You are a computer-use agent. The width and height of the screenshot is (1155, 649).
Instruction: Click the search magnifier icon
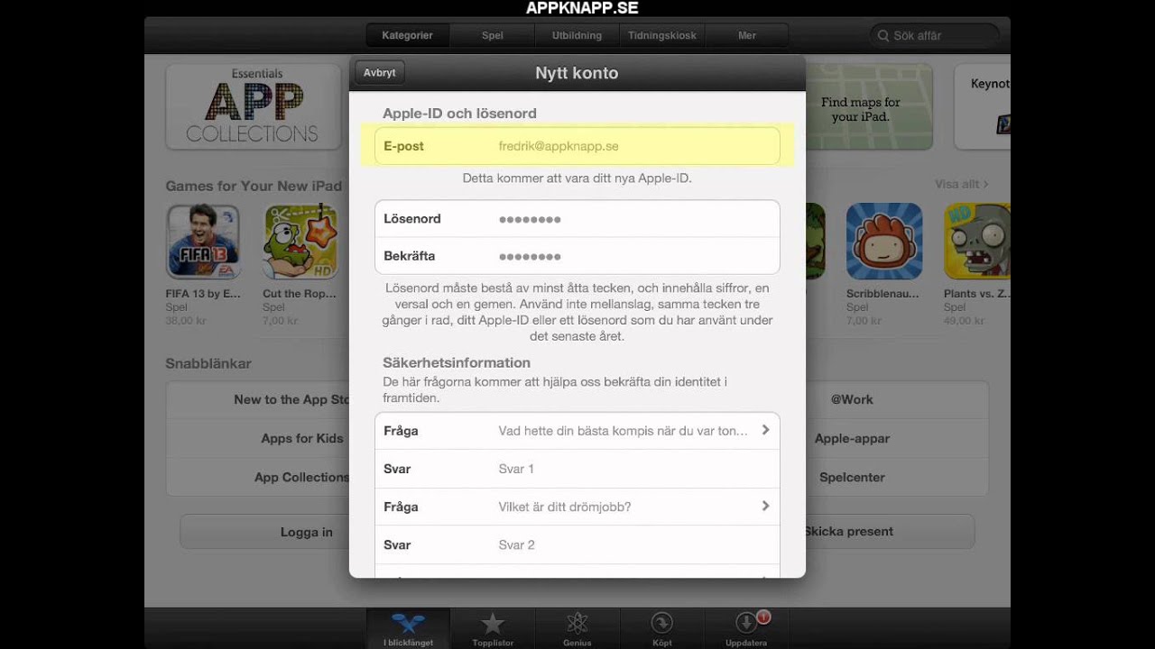[x=882, y=35]
